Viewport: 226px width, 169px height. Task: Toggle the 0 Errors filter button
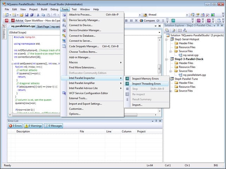tap(15, 126)
